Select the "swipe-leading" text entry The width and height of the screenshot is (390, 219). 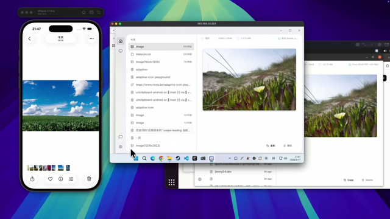point(161,130)
